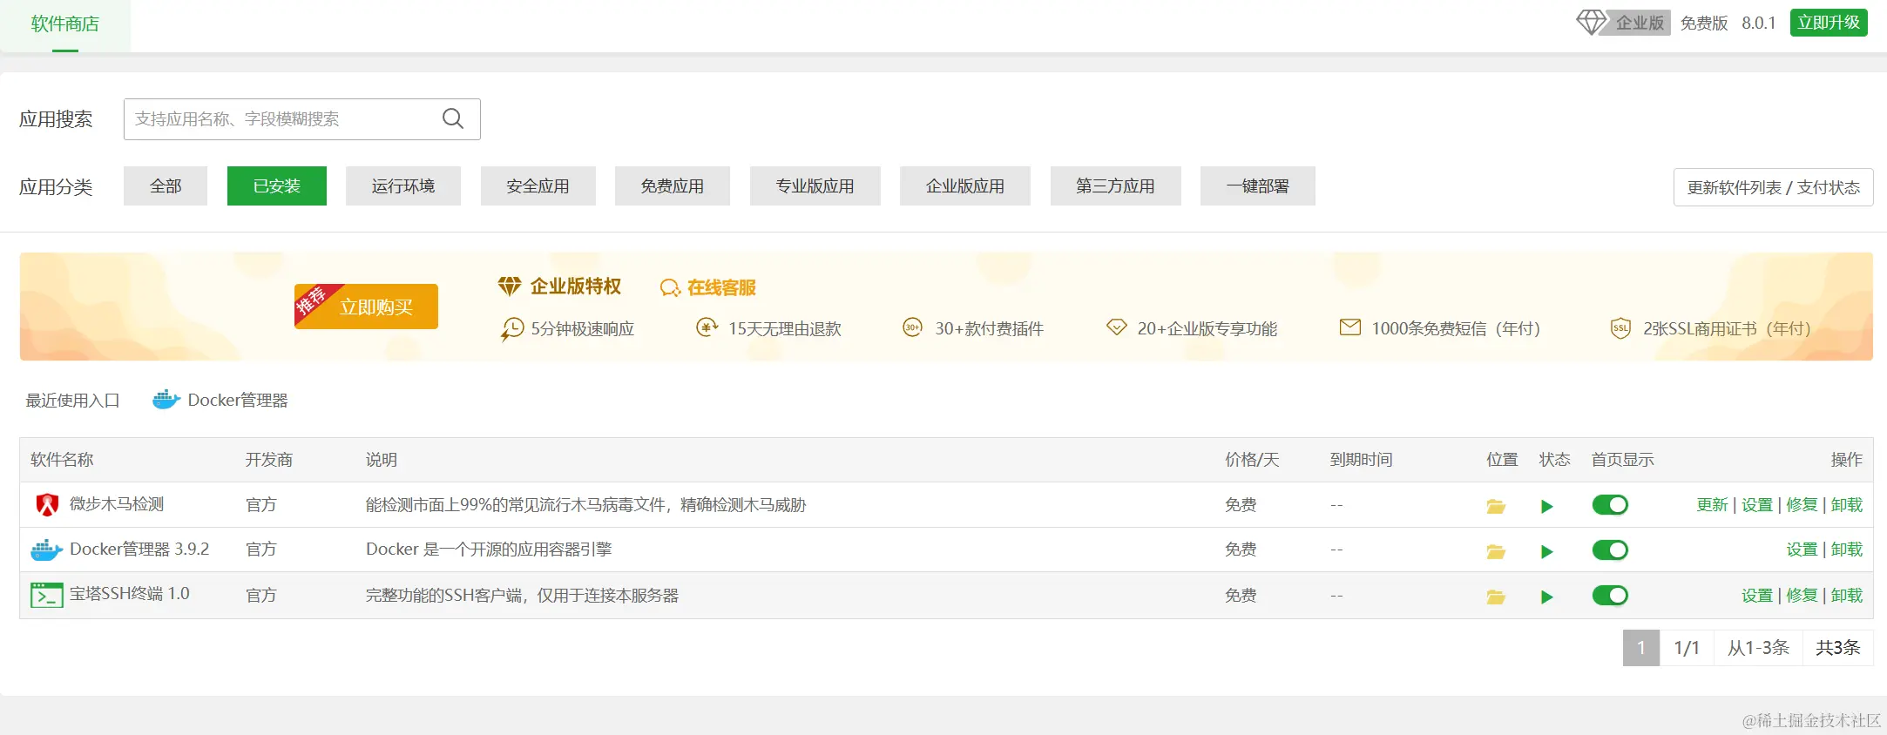Viewport: 1887px width, 735px height.
Task: Click 卸载 for 微步木马检测
Action: click(1847, 505)
